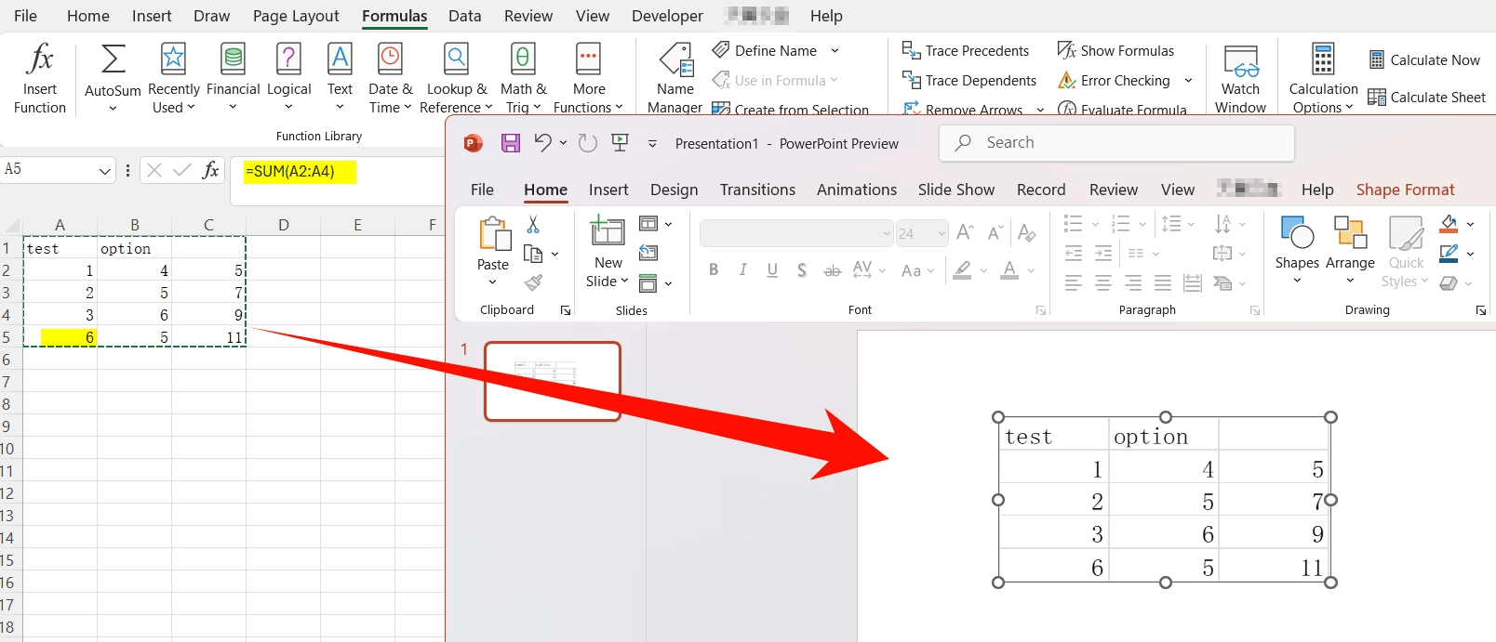Open More Functions menu

588,78
